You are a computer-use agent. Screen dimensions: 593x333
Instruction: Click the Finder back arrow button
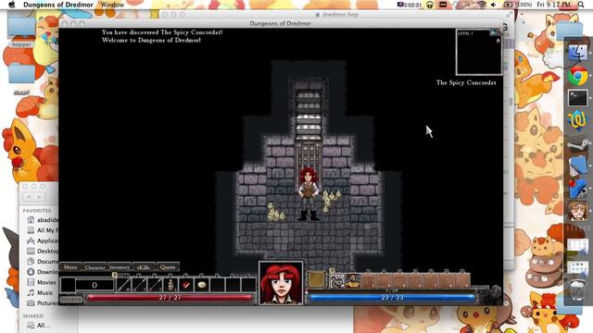[x=29, y=197]
